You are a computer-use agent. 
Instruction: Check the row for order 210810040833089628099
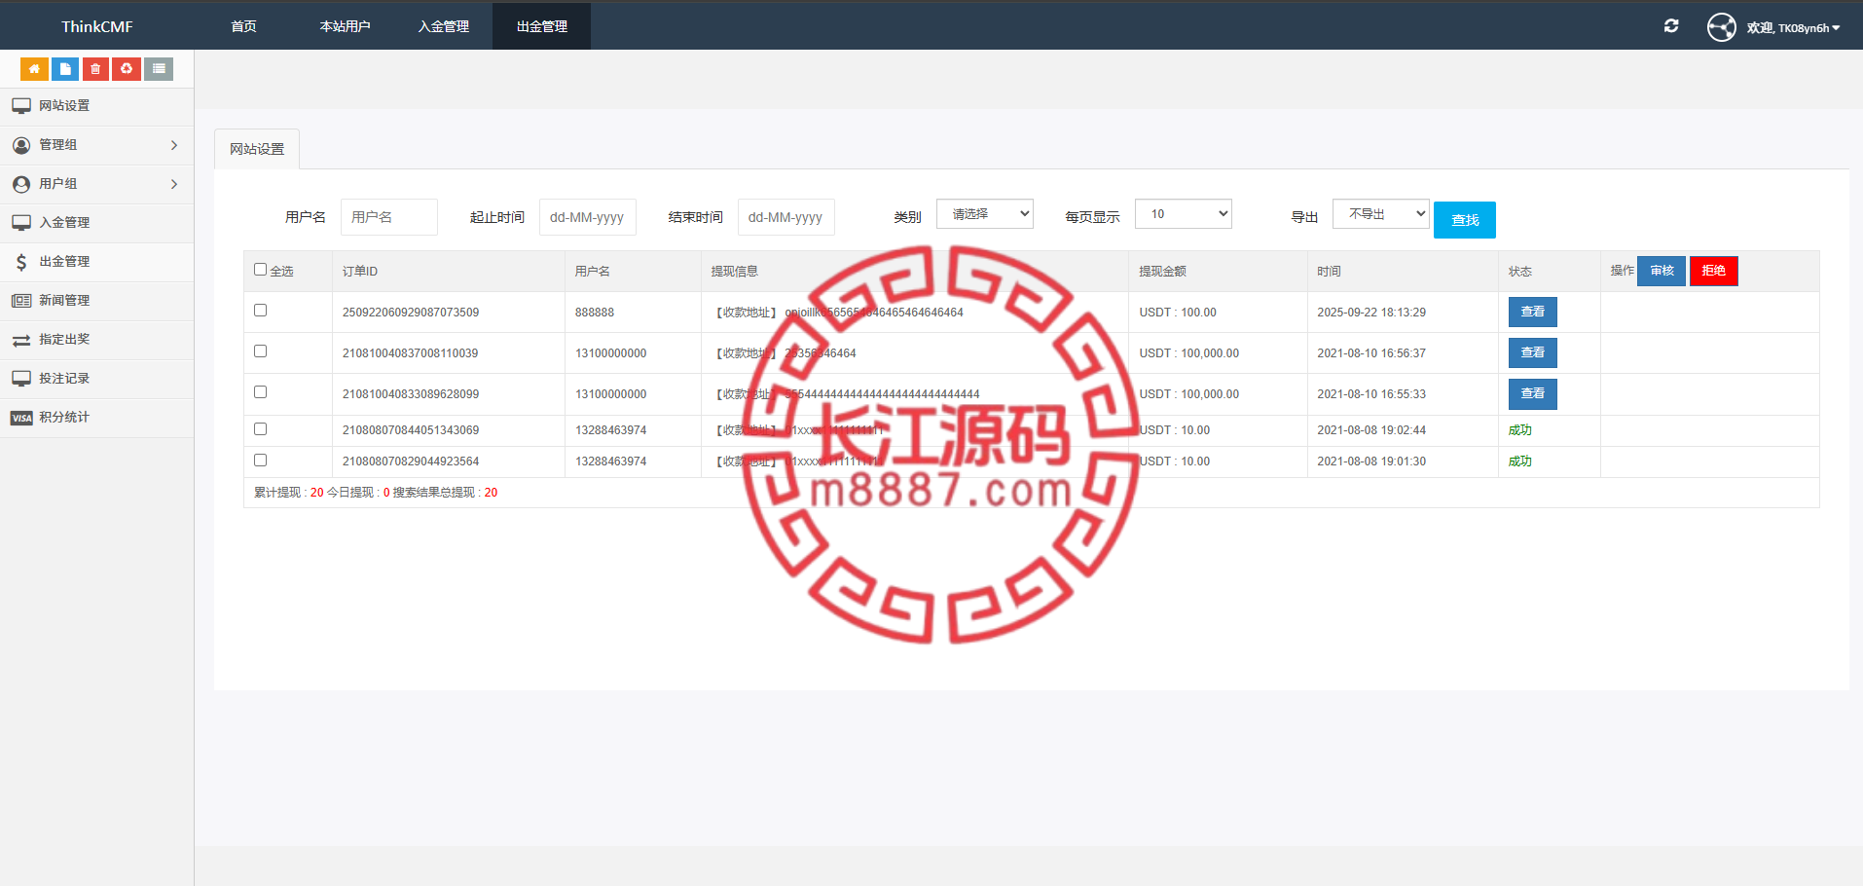(260, 392)
